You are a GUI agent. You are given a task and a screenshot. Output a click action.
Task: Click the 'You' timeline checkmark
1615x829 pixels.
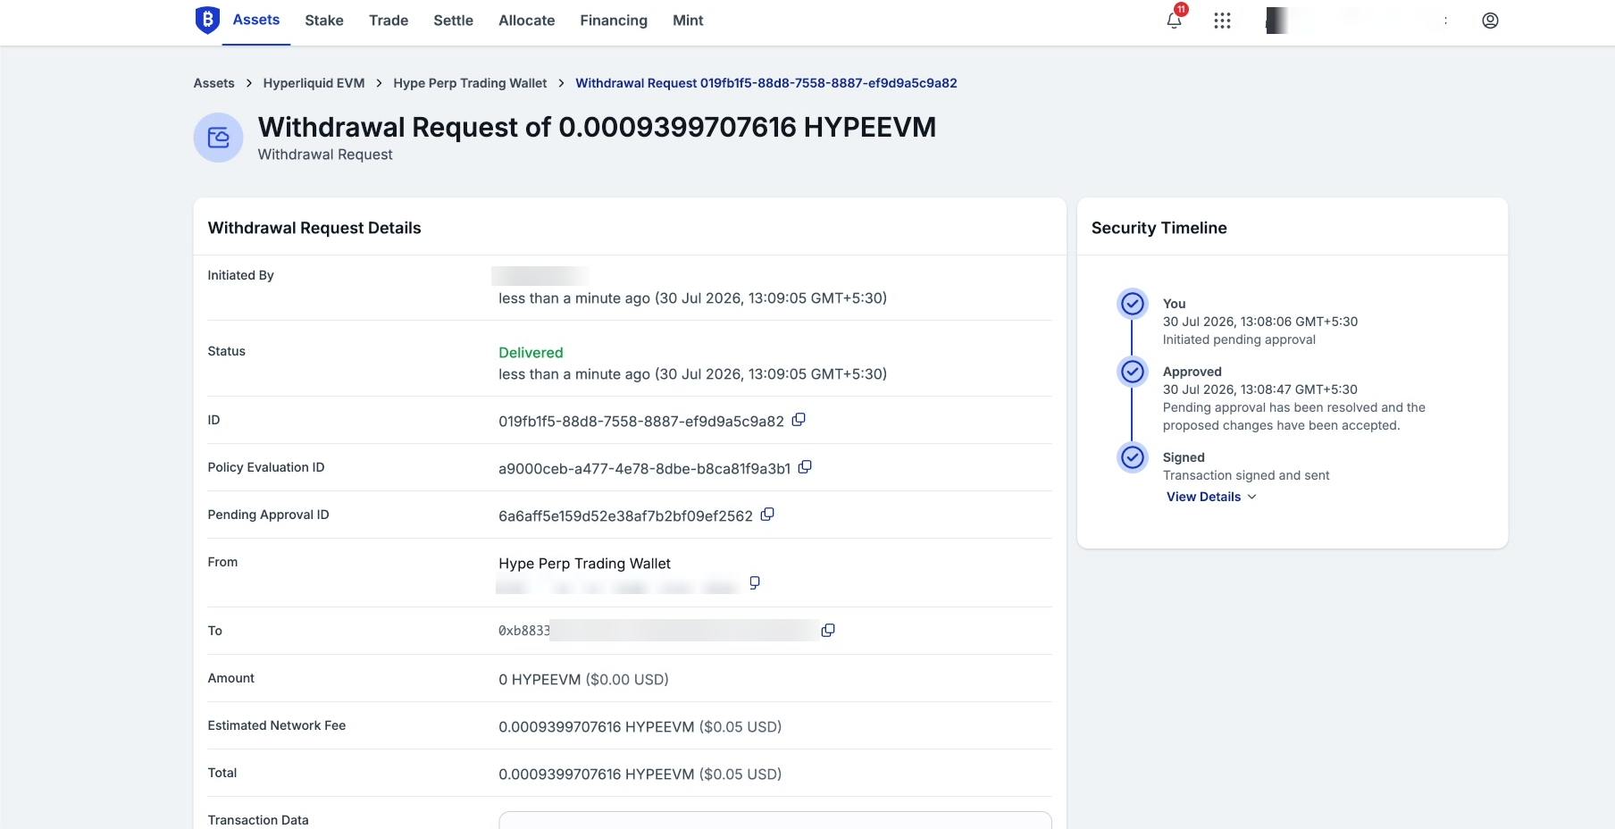(x=1133, y=304)
